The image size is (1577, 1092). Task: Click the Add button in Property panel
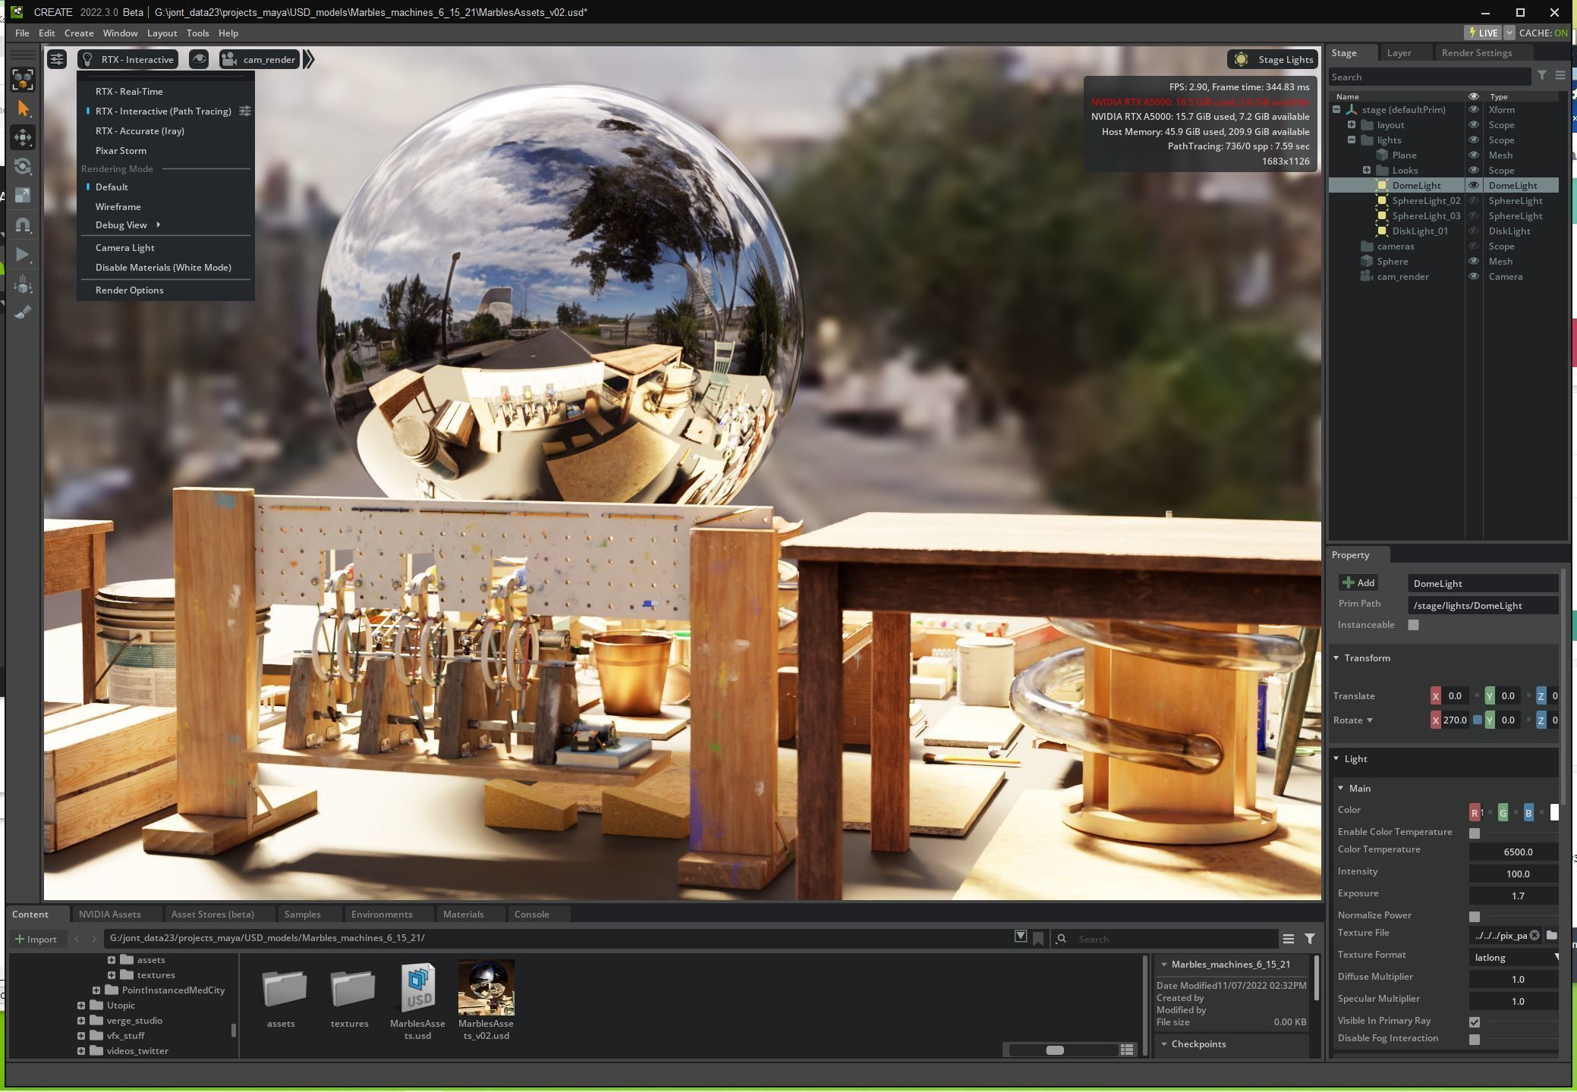pos(1358,582)
